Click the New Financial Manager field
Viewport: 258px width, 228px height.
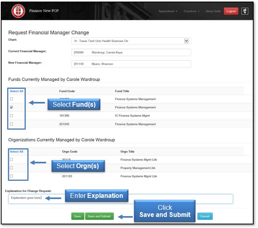[131, 64]
